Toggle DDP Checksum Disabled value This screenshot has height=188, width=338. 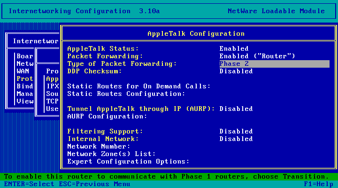point(236,71)
